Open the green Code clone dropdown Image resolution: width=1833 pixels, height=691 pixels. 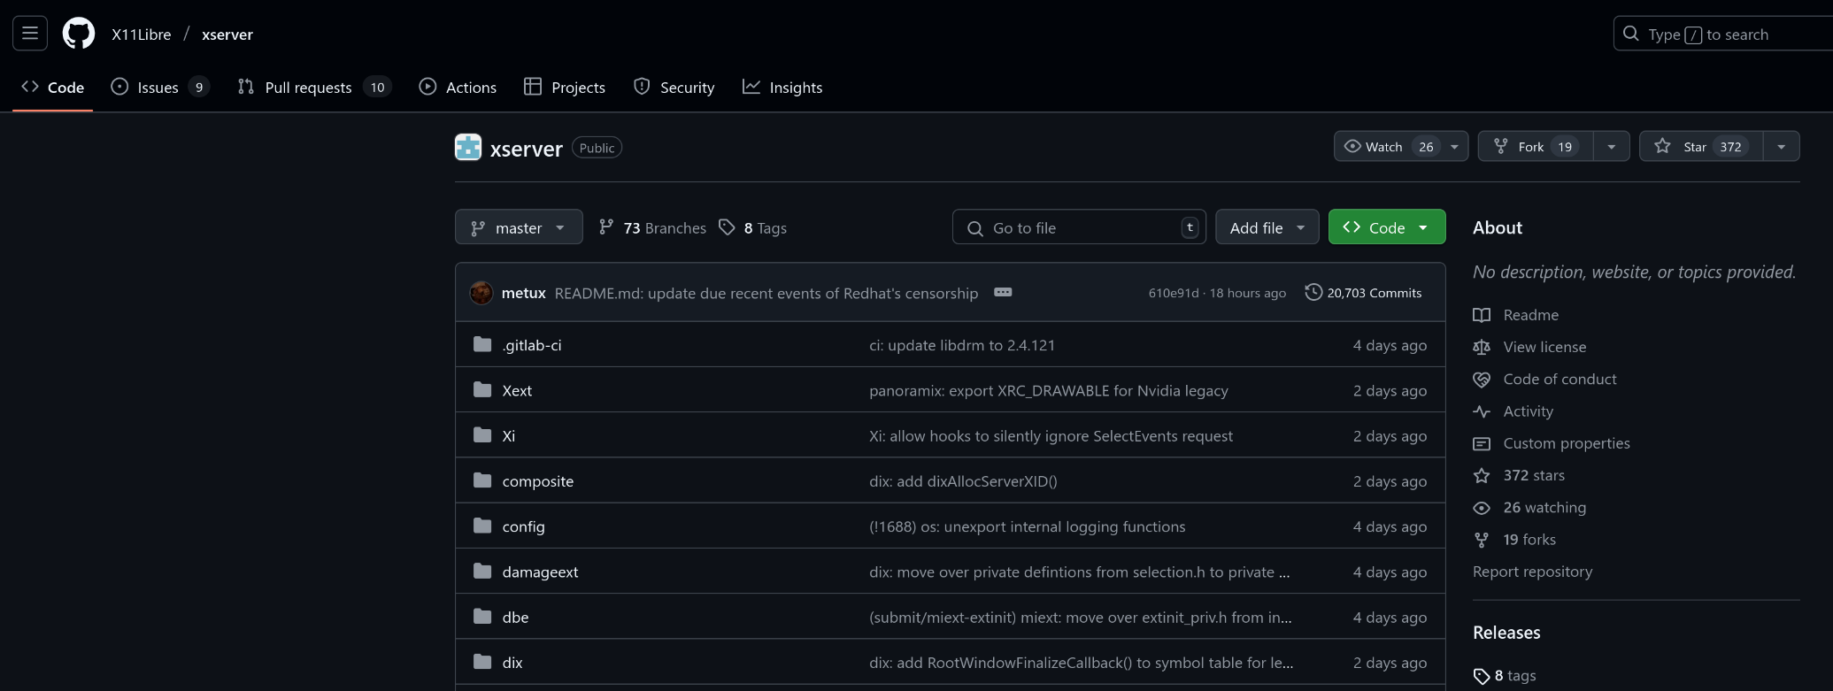pos(1387,227)
